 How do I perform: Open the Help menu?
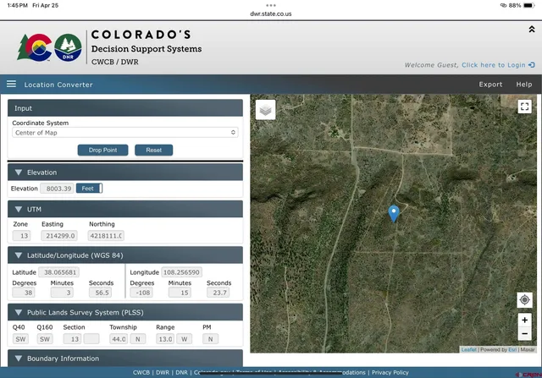524,85
